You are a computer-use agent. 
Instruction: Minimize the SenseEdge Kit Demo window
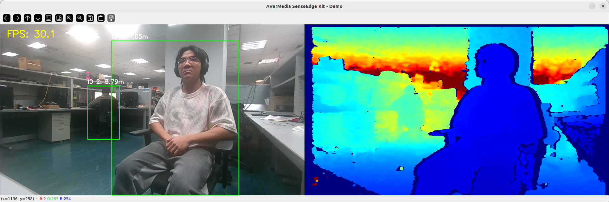coord(592,6)
